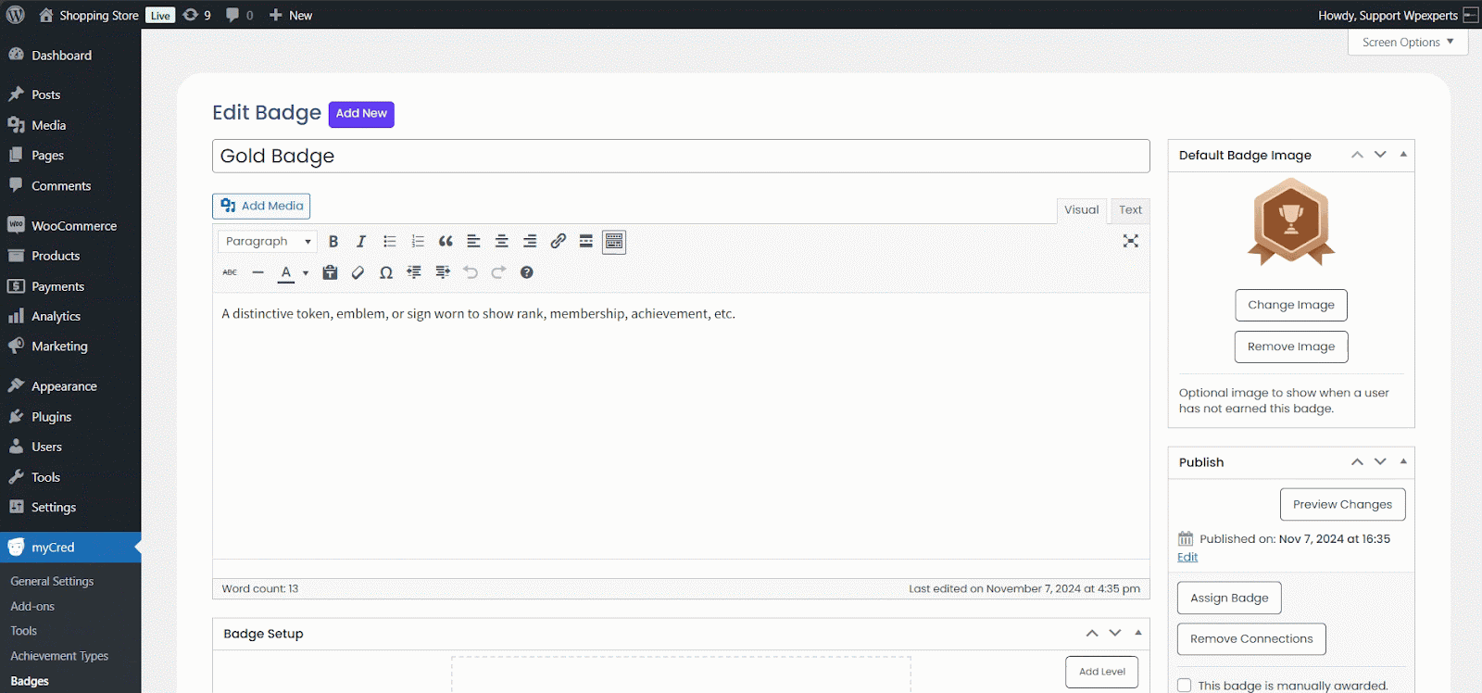1482x693 pixels.
Task: Insert a blockquote in the editor
Action: 446,242
